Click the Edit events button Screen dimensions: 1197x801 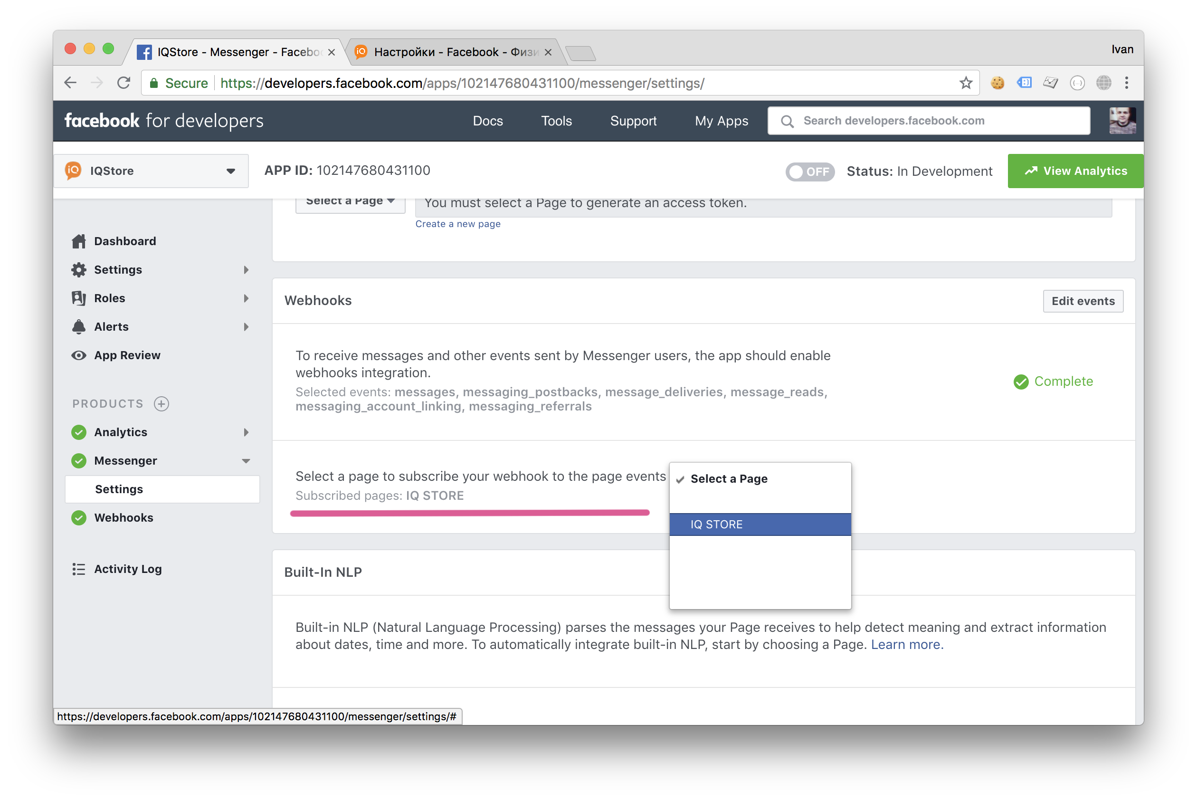[x=1083, y=301]
